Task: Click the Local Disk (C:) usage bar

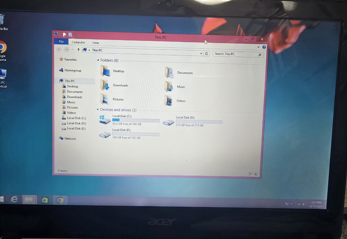Action: click(x=136, y=120)
